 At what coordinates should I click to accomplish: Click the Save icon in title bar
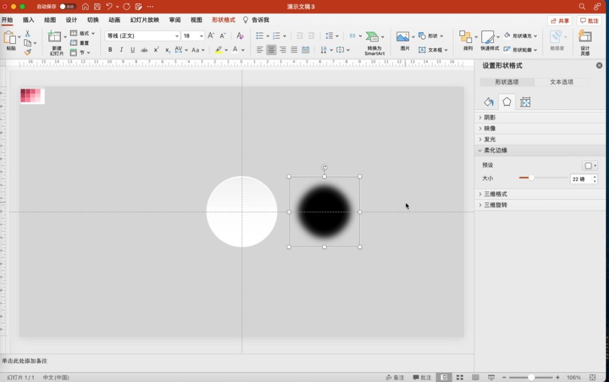click(x=97, y=7)
